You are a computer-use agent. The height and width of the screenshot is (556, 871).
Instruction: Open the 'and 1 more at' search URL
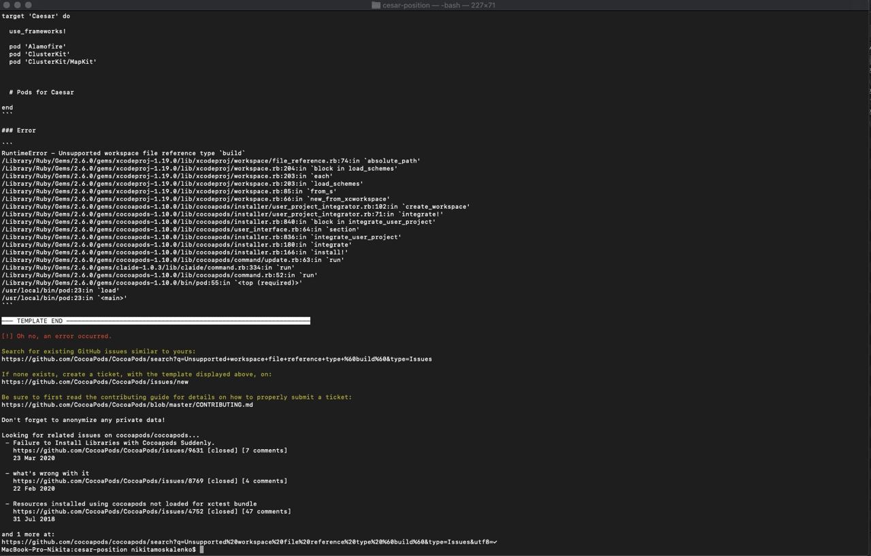coord(249,542)
